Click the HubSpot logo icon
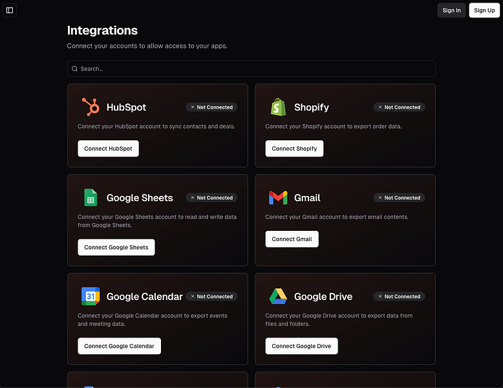Screen dimensions: 503x388 pos(91,107)
